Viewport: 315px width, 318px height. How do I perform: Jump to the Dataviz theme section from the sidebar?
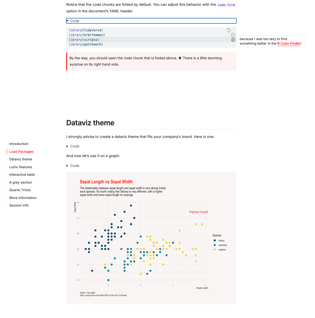coord(21,159)
